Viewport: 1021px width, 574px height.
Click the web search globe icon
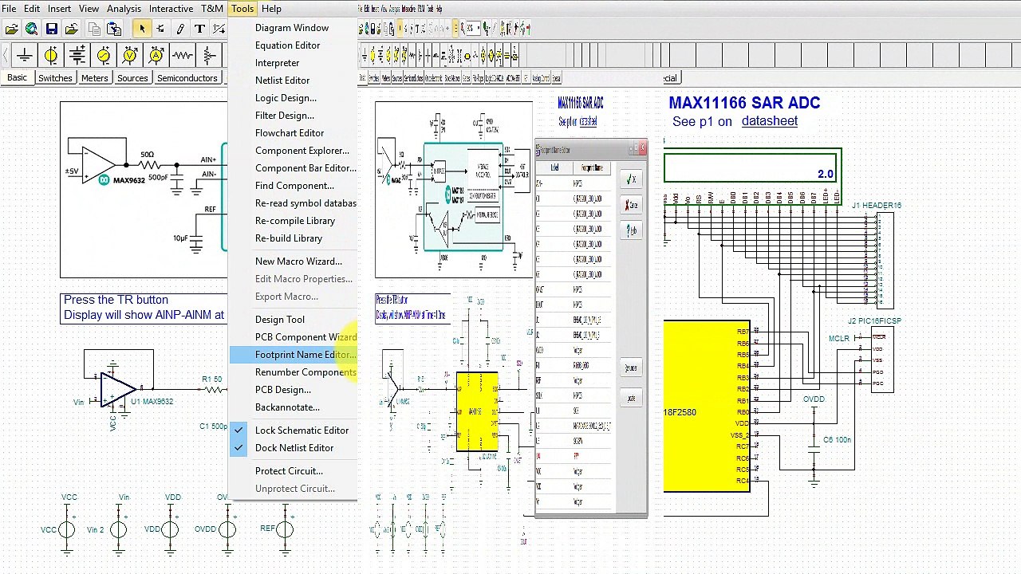click(x=32, y=29)
